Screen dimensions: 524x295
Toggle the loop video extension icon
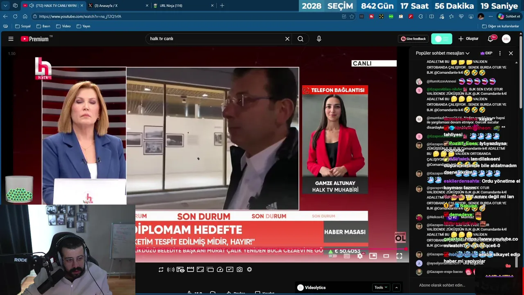(161, 270)
